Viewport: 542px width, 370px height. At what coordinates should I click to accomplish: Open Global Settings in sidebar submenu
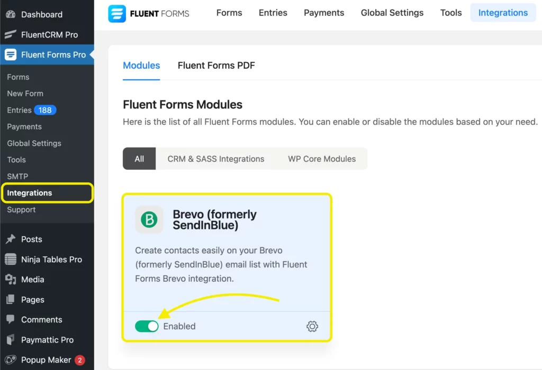(34, 143)
